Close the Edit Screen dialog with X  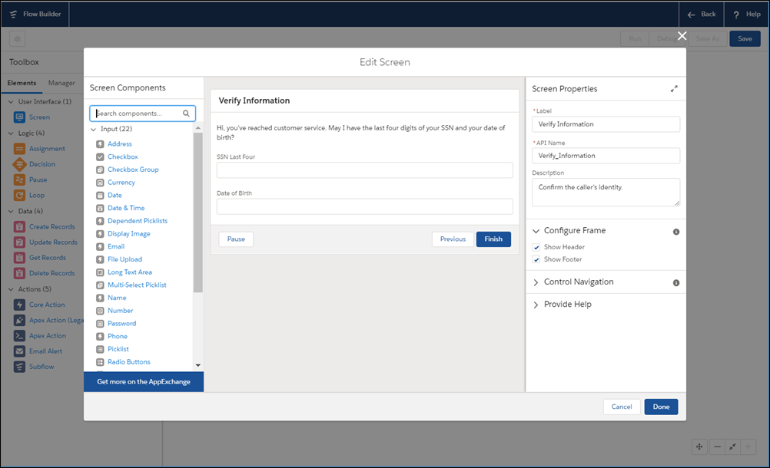pos(682,35)
